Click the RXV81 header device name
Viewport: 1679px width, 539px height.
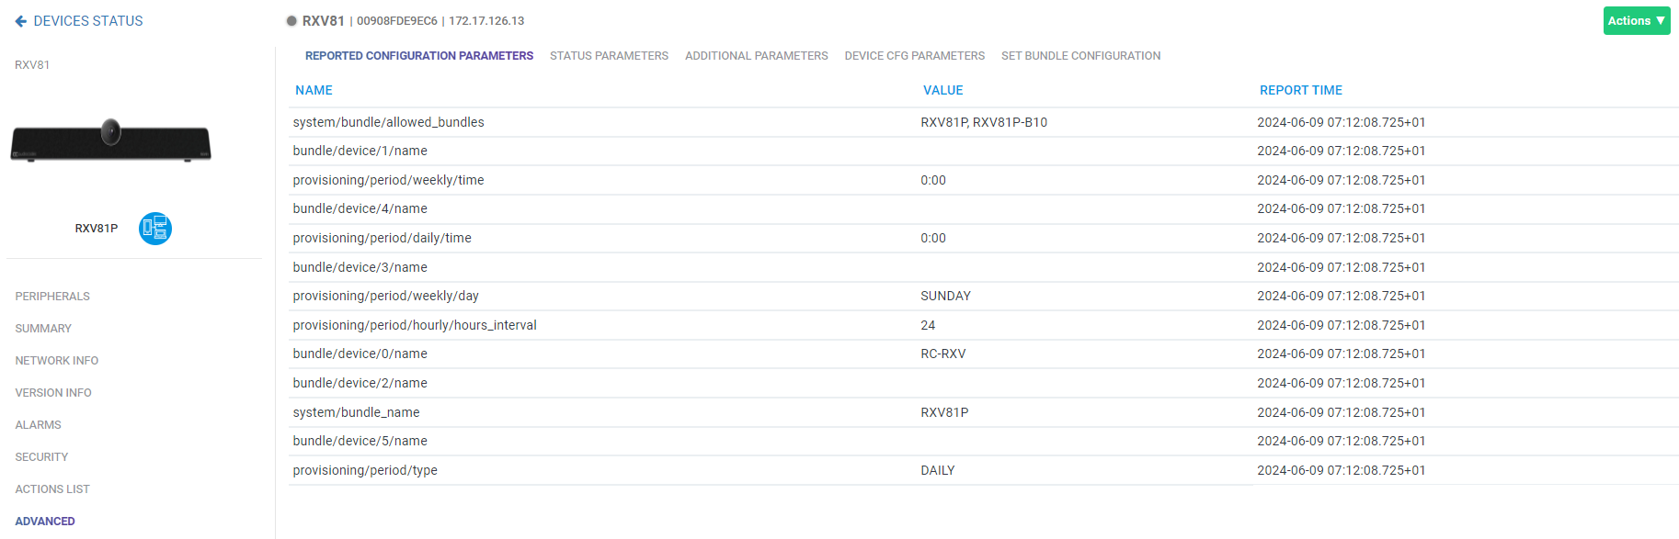point(324,21)
